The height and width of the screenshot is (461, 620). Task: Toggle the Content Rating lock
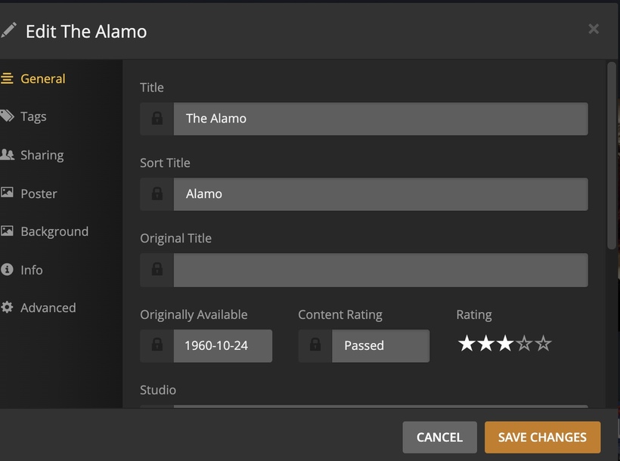(x=315, y=346)
